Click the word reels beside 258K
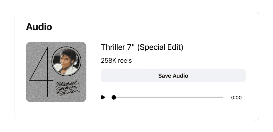Viewport: 273px width, 132px height. point(125,61)
